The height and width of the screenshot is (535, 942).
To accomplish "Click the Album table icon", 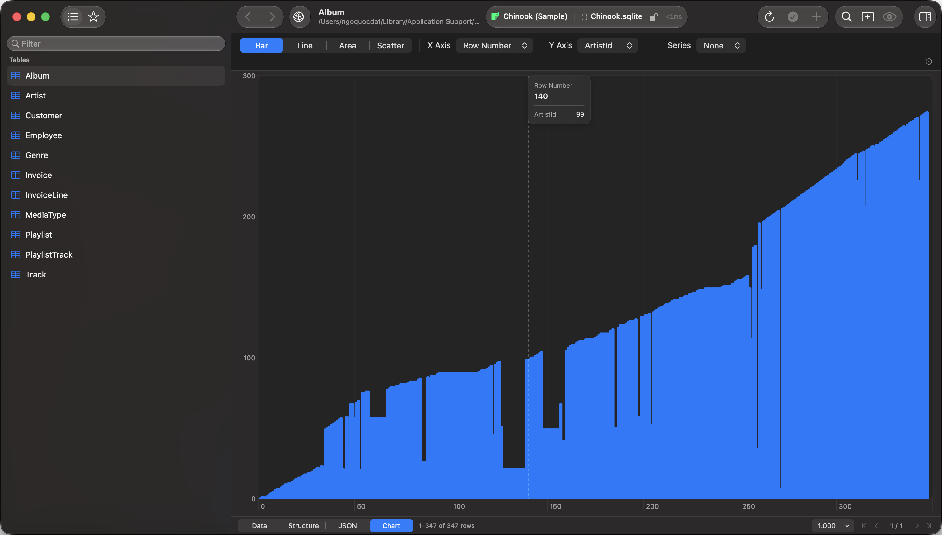I will click(x=16, y=76).
